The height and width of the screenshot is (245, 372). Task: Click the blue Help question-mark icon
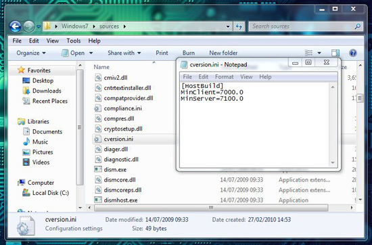tap(353, 53)
